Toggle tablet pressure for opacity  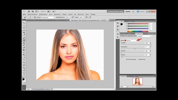(73, 17)
